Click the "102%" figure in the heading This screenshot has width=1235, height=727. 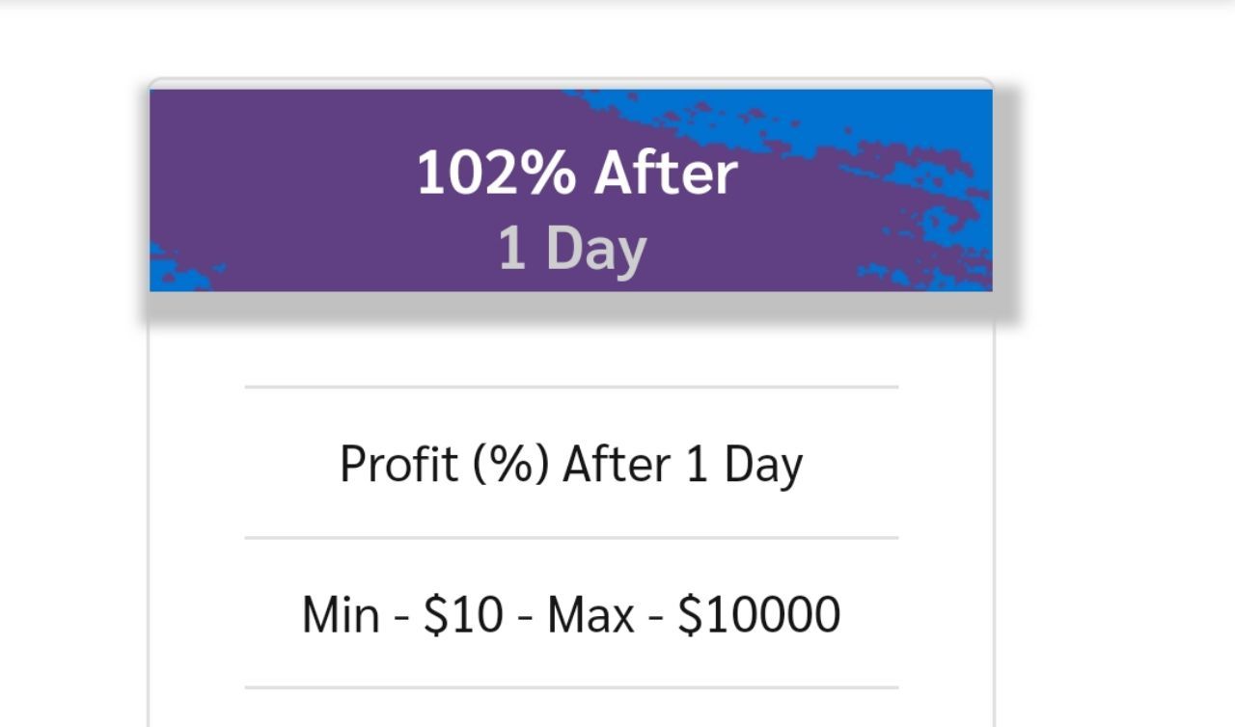point(496,175)
